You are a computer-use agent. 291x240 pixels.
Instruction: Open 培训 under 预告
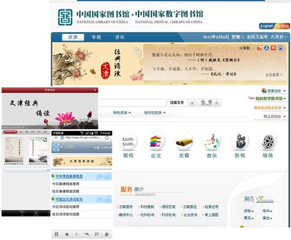coord(267,211)
